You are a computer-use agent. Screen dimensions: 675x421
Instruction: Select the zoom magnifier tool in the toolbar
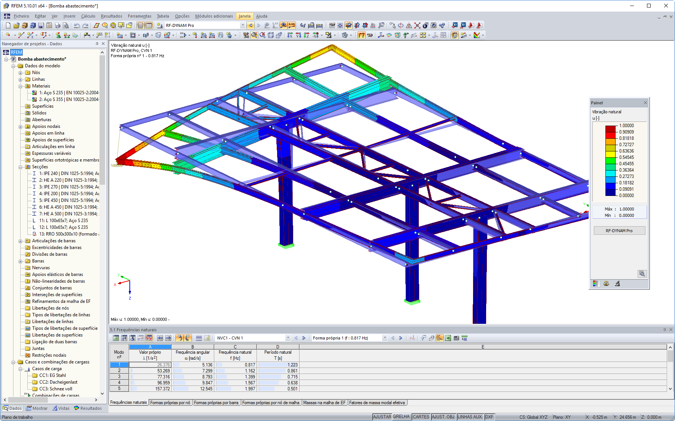click(x=255, y=36)
